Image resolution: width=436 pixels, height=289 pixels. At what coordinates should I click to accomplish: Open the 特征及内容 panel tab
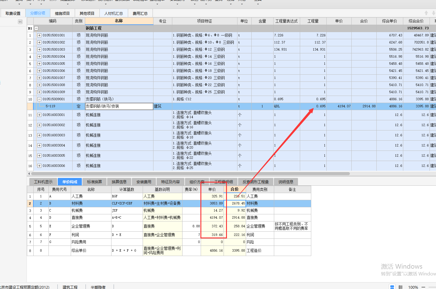point(170,182)
